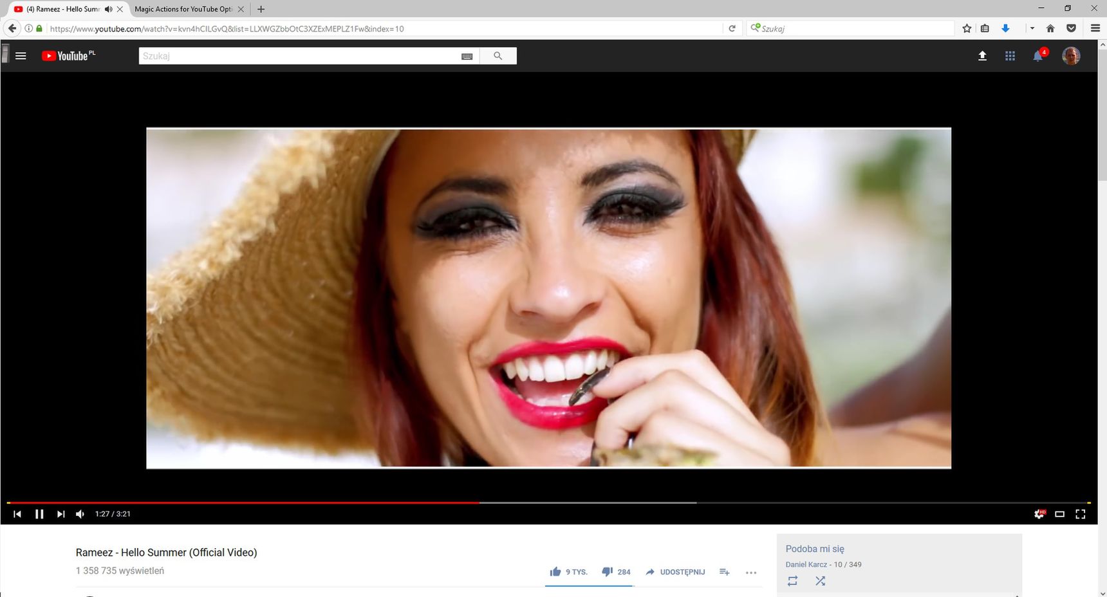This screenshot has height=597, width=1107.
Task: Open the more actions ellipsis menu
Action: [751, 573]
